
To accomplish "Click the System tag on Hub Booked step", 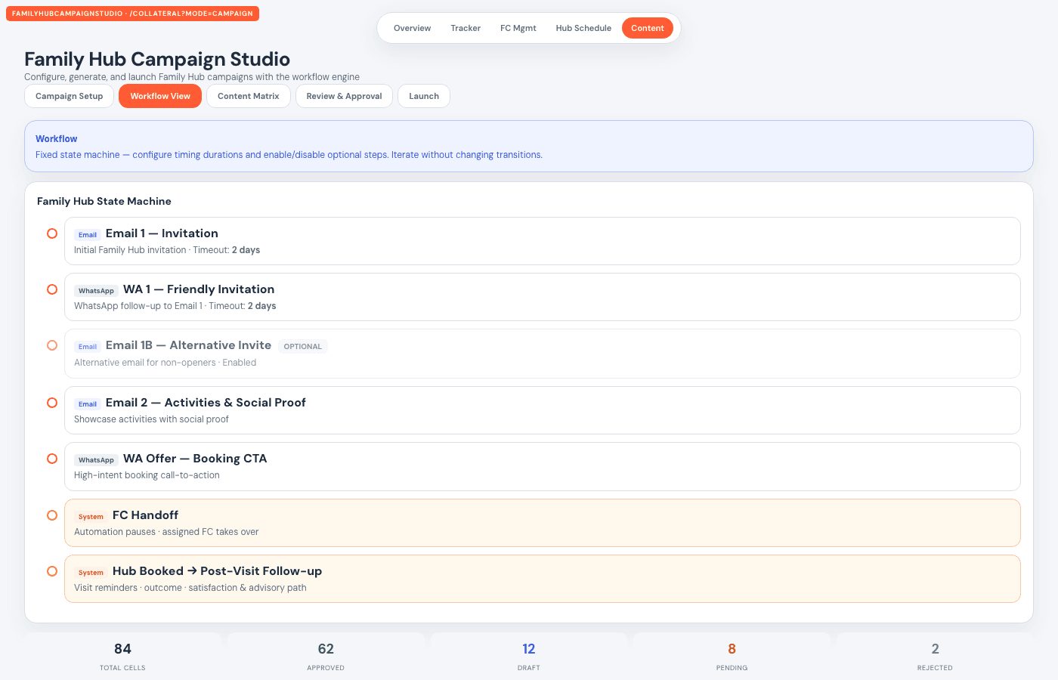I will coord(91,573).
